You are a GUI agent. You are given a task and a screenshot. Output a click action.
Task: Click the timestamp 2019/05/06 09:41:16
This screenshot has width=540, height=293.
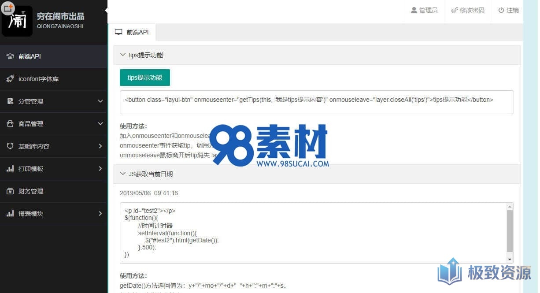click(149, 193)
